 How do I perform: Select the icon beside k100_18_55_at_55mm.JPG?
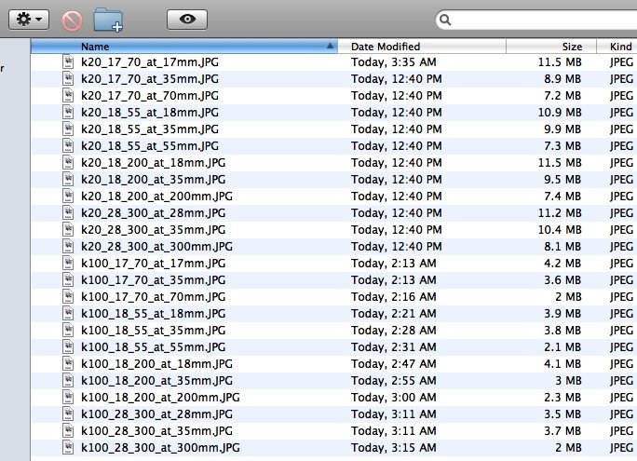(68, 346)
